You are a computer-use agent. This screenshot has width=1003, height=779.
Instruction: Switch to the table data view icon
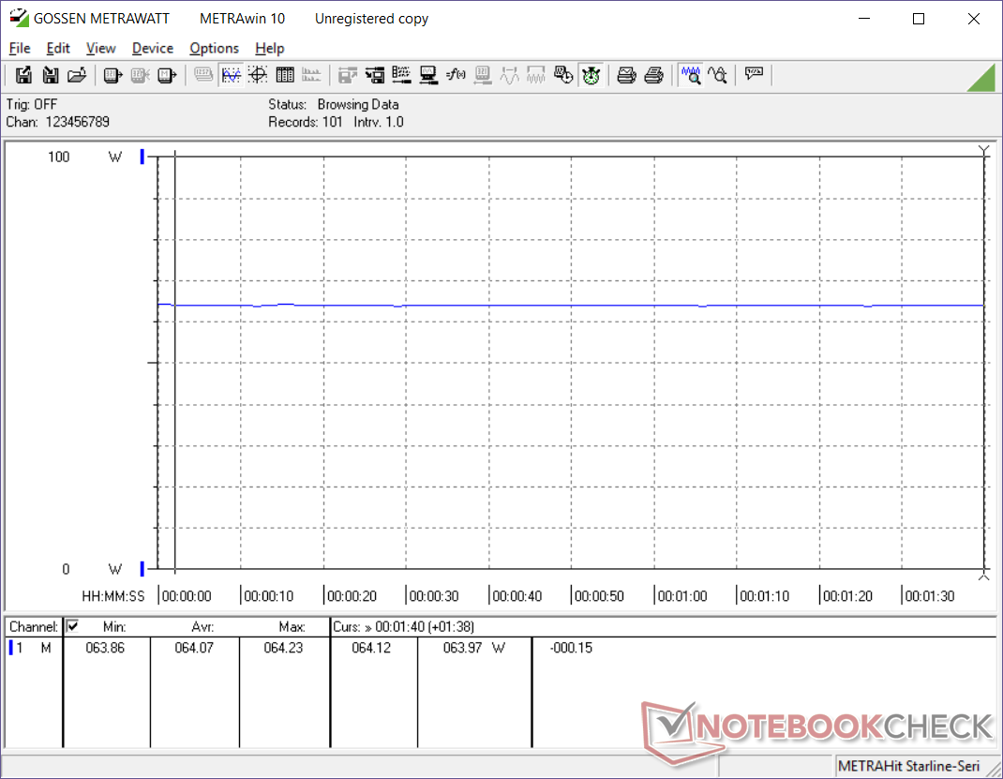(285, 76)
